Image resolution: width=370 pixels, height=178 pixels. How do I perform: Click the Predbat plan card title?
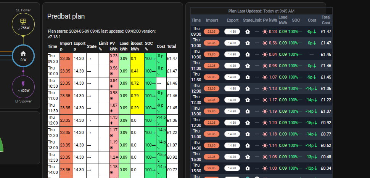(x=66, y=16)
